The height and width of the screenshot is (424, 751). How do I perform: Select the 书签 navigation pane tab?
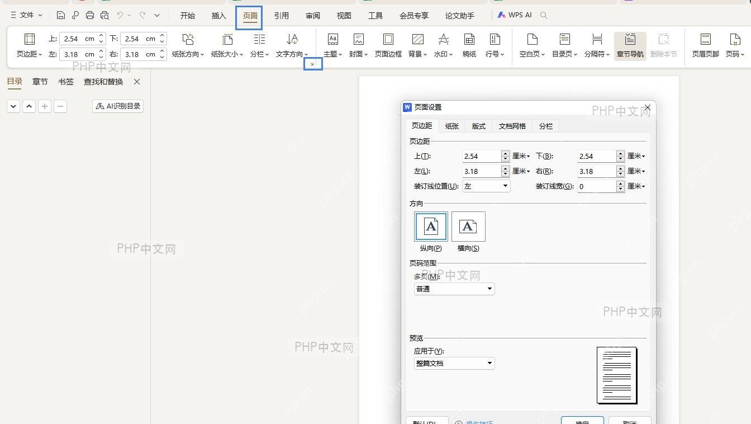click(x=65, y=82)
